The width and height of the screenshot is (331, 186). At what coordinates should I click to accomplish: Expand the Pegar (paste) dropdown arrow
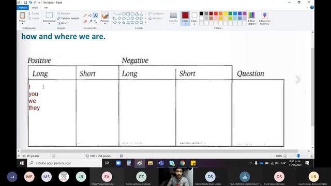pos(22,23)
